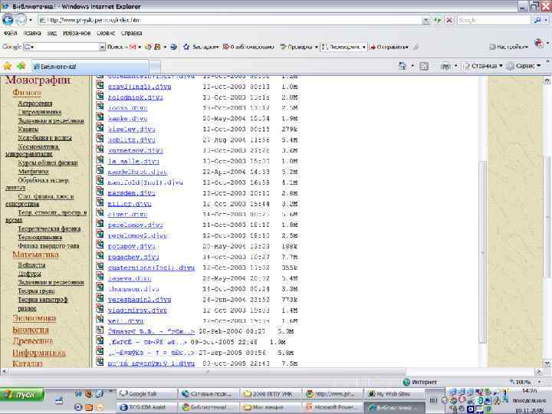Viewport: 552px width, 414px height.
Task: Open the Справка menu
Action: [131, 33]
